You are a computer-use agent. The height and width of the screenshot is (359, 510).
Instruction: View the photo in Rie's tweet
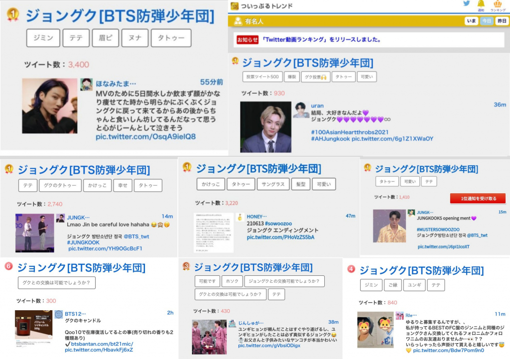[x=376, y=330]
